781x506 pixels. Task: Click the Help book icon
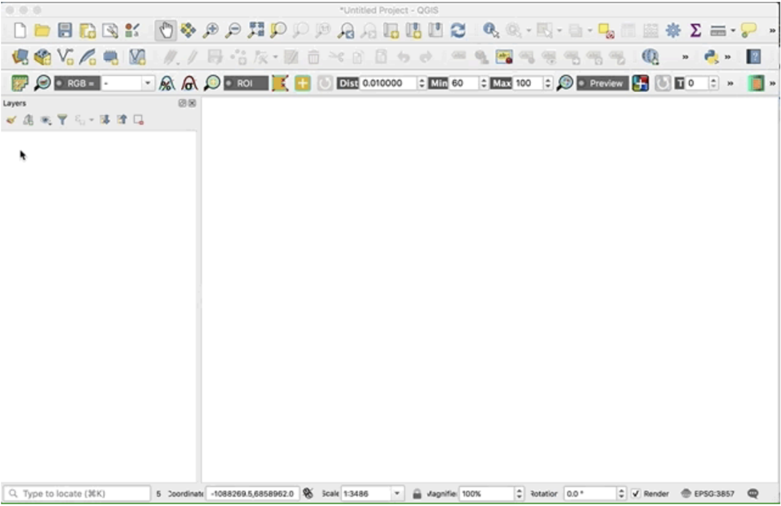[753, 57]
